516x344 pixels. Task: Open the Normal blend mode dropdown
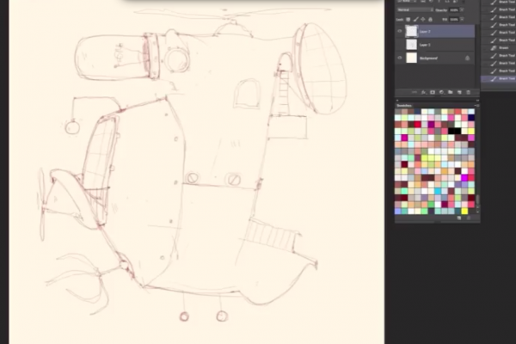[x=413, y=8]
